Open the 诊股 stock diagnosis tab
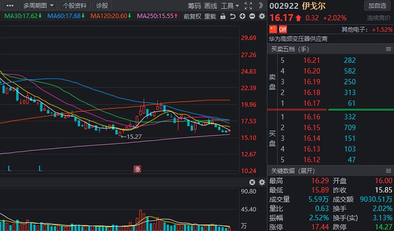 [x=102, y=6]
